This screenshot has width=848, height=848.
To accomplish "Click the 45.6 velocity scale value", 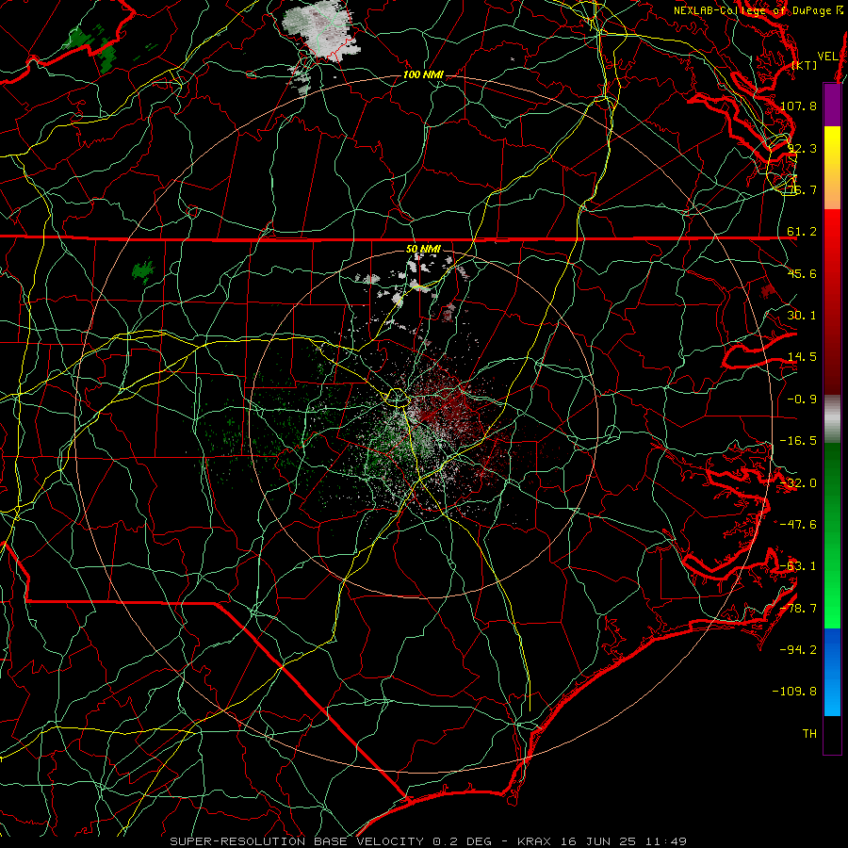I will tap(802, 273).
